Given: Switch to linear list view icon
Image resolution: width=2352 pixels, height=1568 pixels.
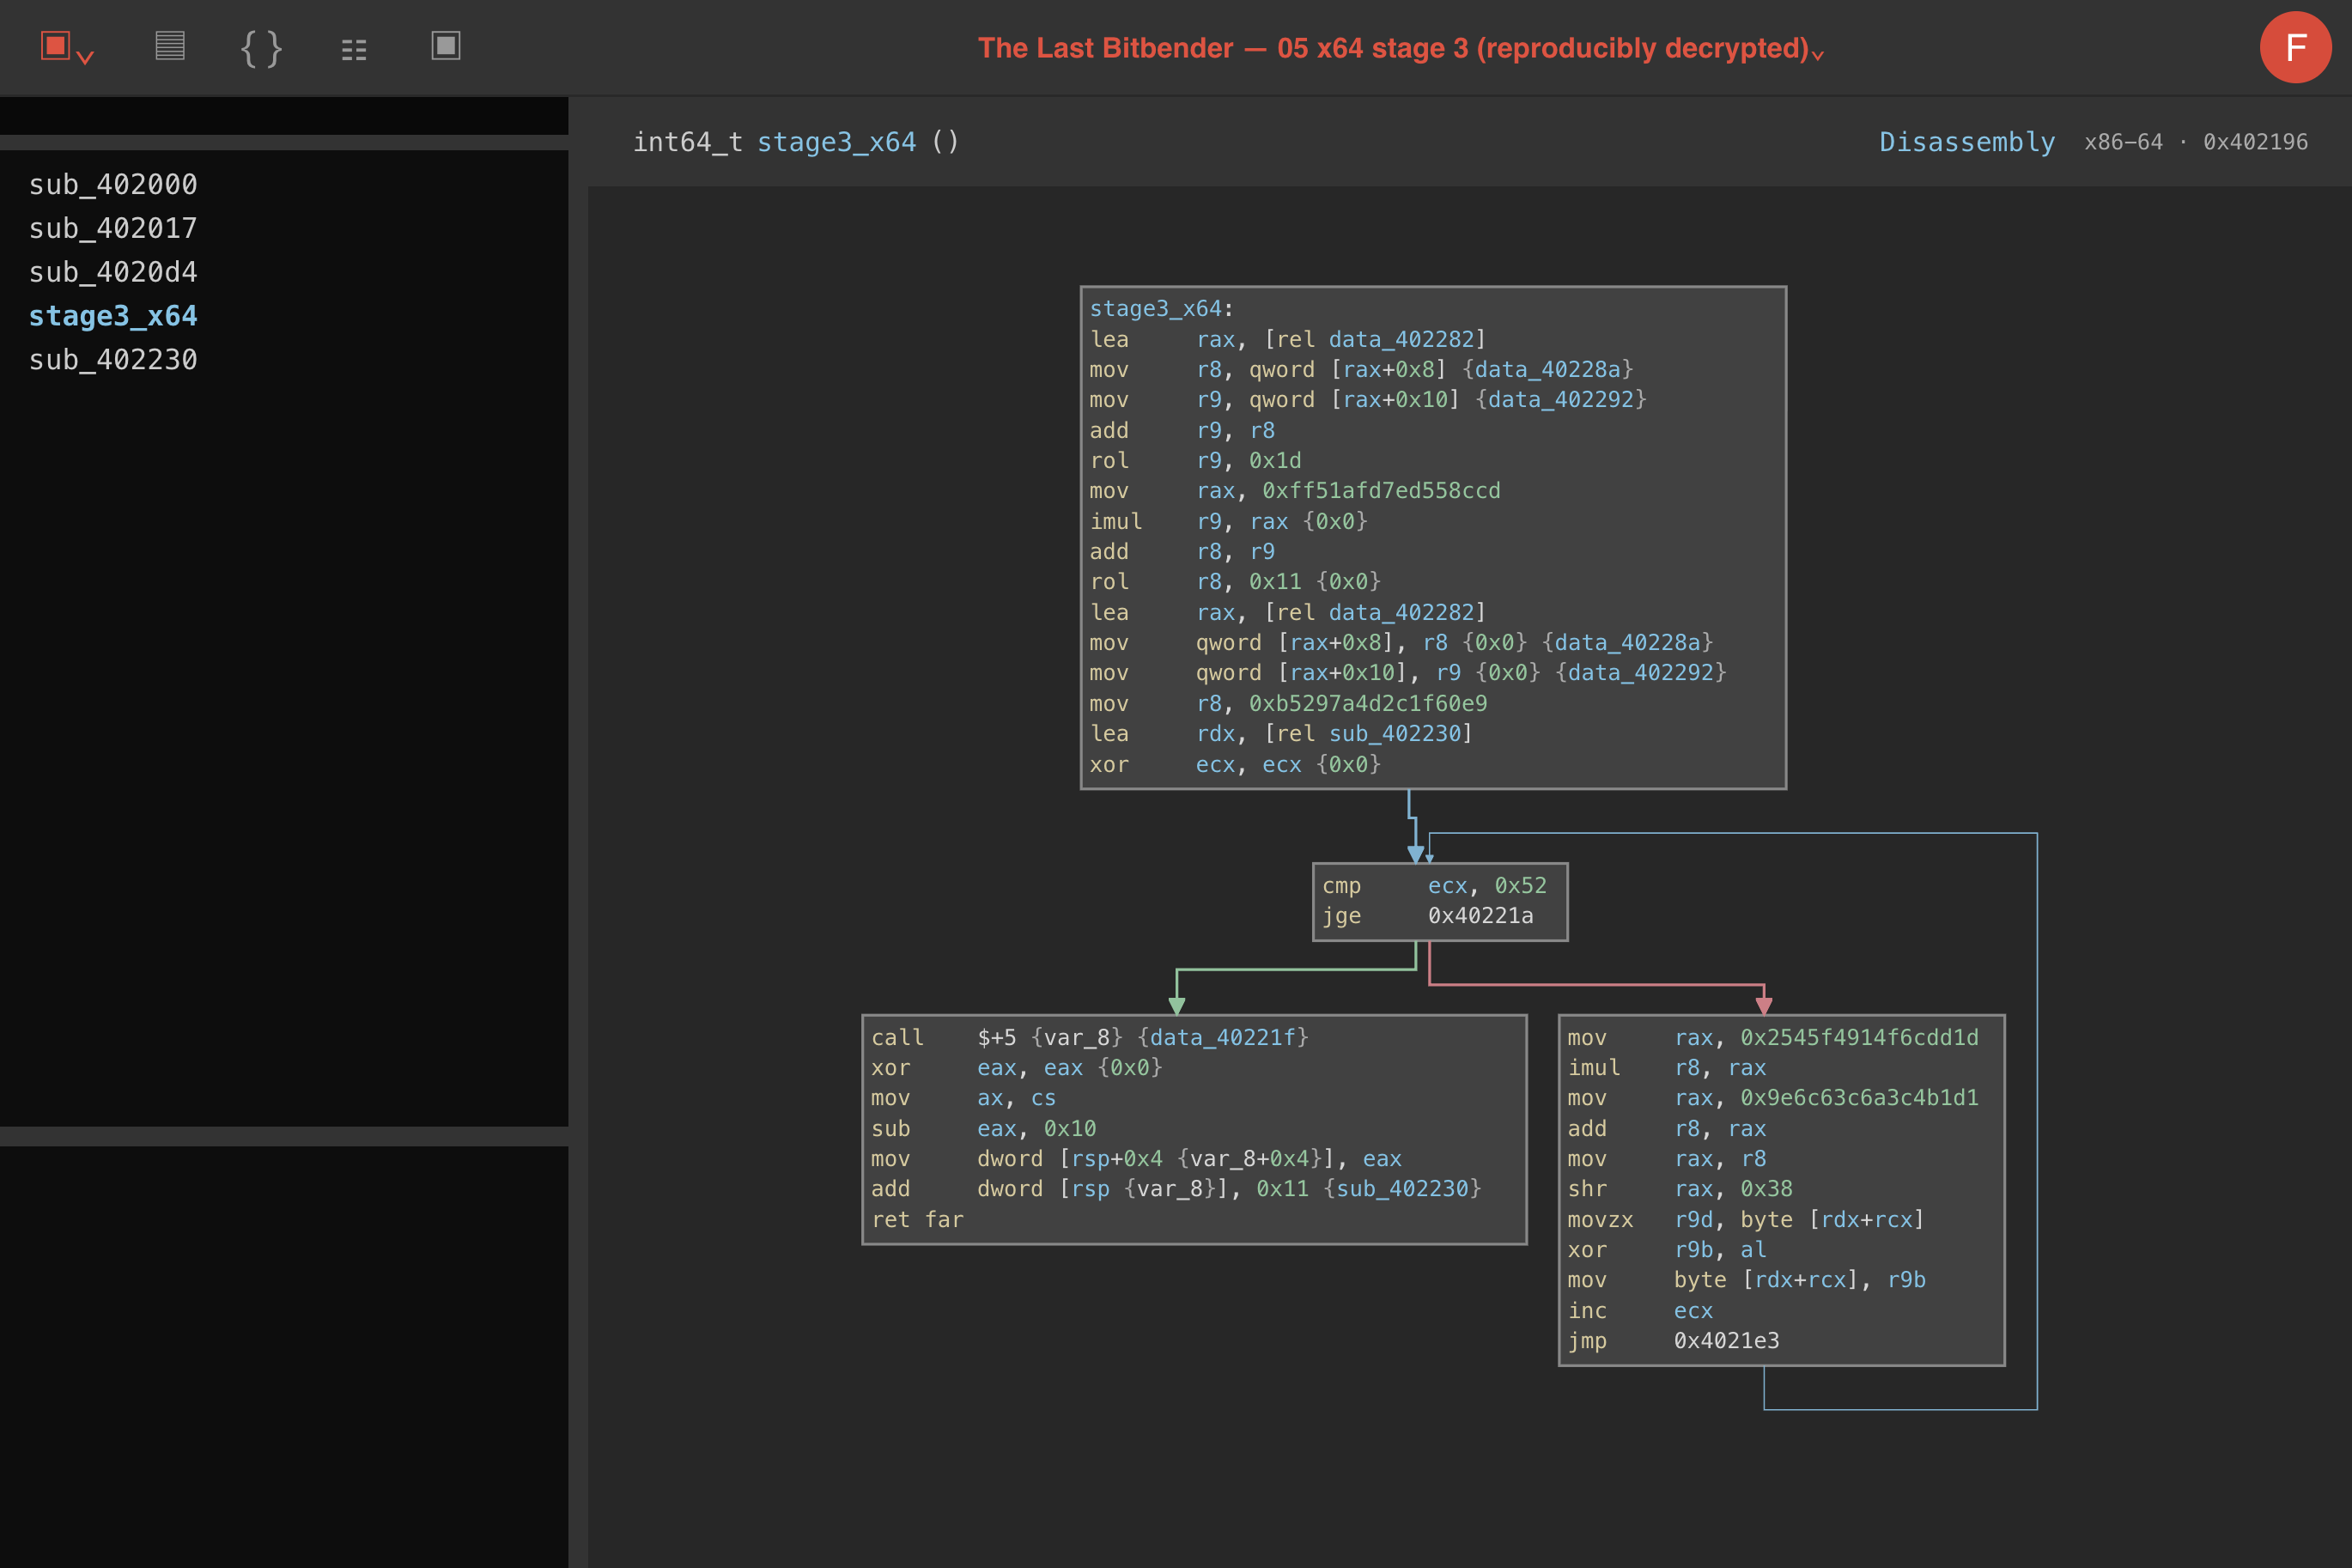Looking at the screenshot, I should pyautogui.click(x=170, y=46).
